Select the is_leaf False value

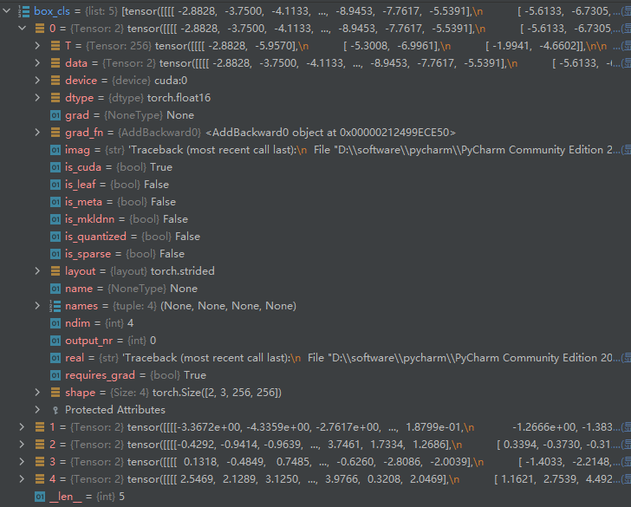pos(156,185)
